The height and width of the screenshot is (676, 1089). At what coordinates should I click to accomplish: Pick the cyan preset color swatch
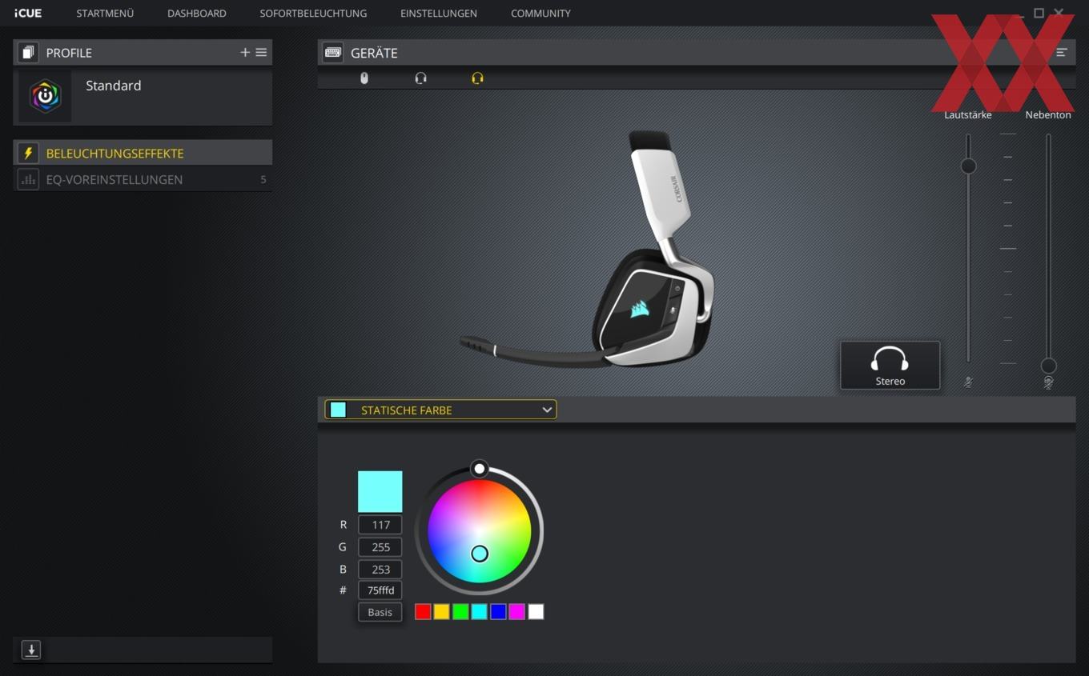(479, 612)
